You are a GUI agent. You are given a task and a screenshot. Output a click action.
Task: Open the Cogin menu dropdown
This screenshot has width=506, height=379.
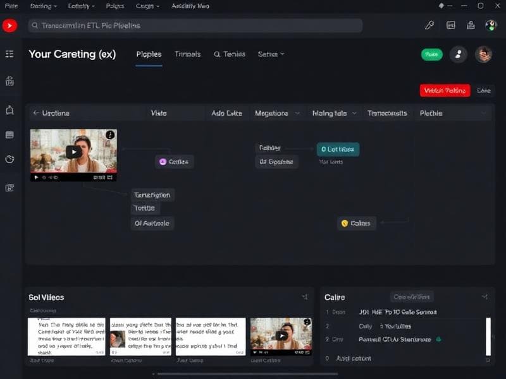147,6
